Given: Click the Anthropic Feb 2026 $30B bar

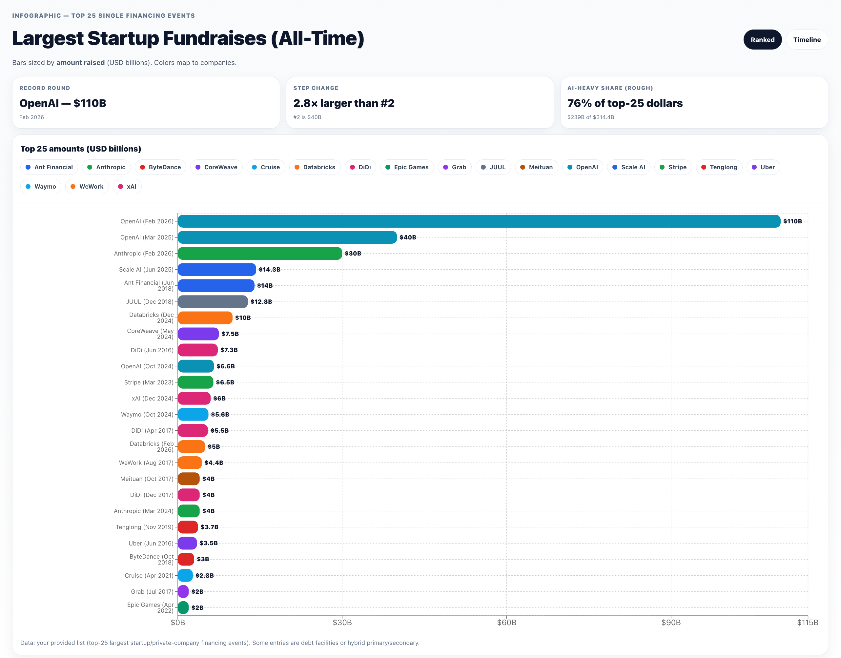Looking at the screenshot, I should (x=260, y=254).
